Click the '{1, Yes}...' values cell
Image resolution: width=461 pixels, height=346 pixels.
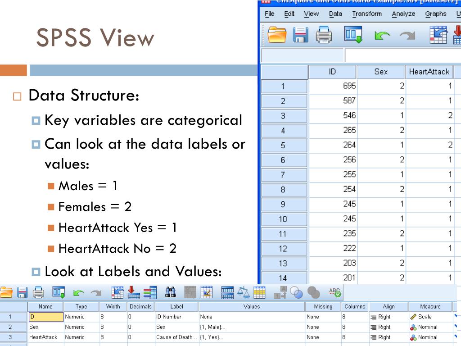252,337
